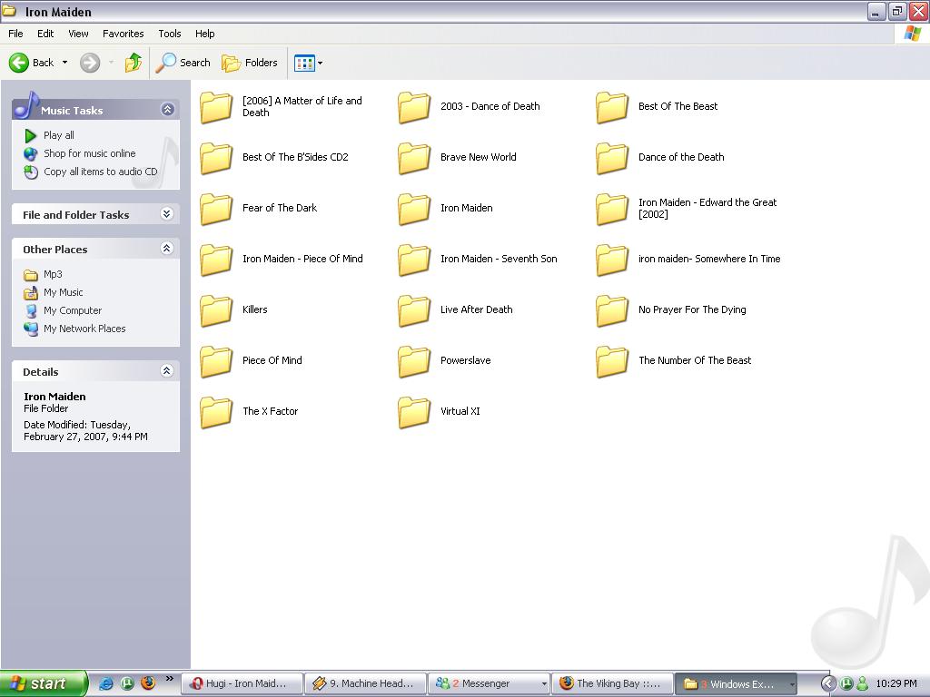Select the Killers folder name
Image resolution: width=930 pixels, height=697 pixels.
pyautogui.click(x=255, y=309)
